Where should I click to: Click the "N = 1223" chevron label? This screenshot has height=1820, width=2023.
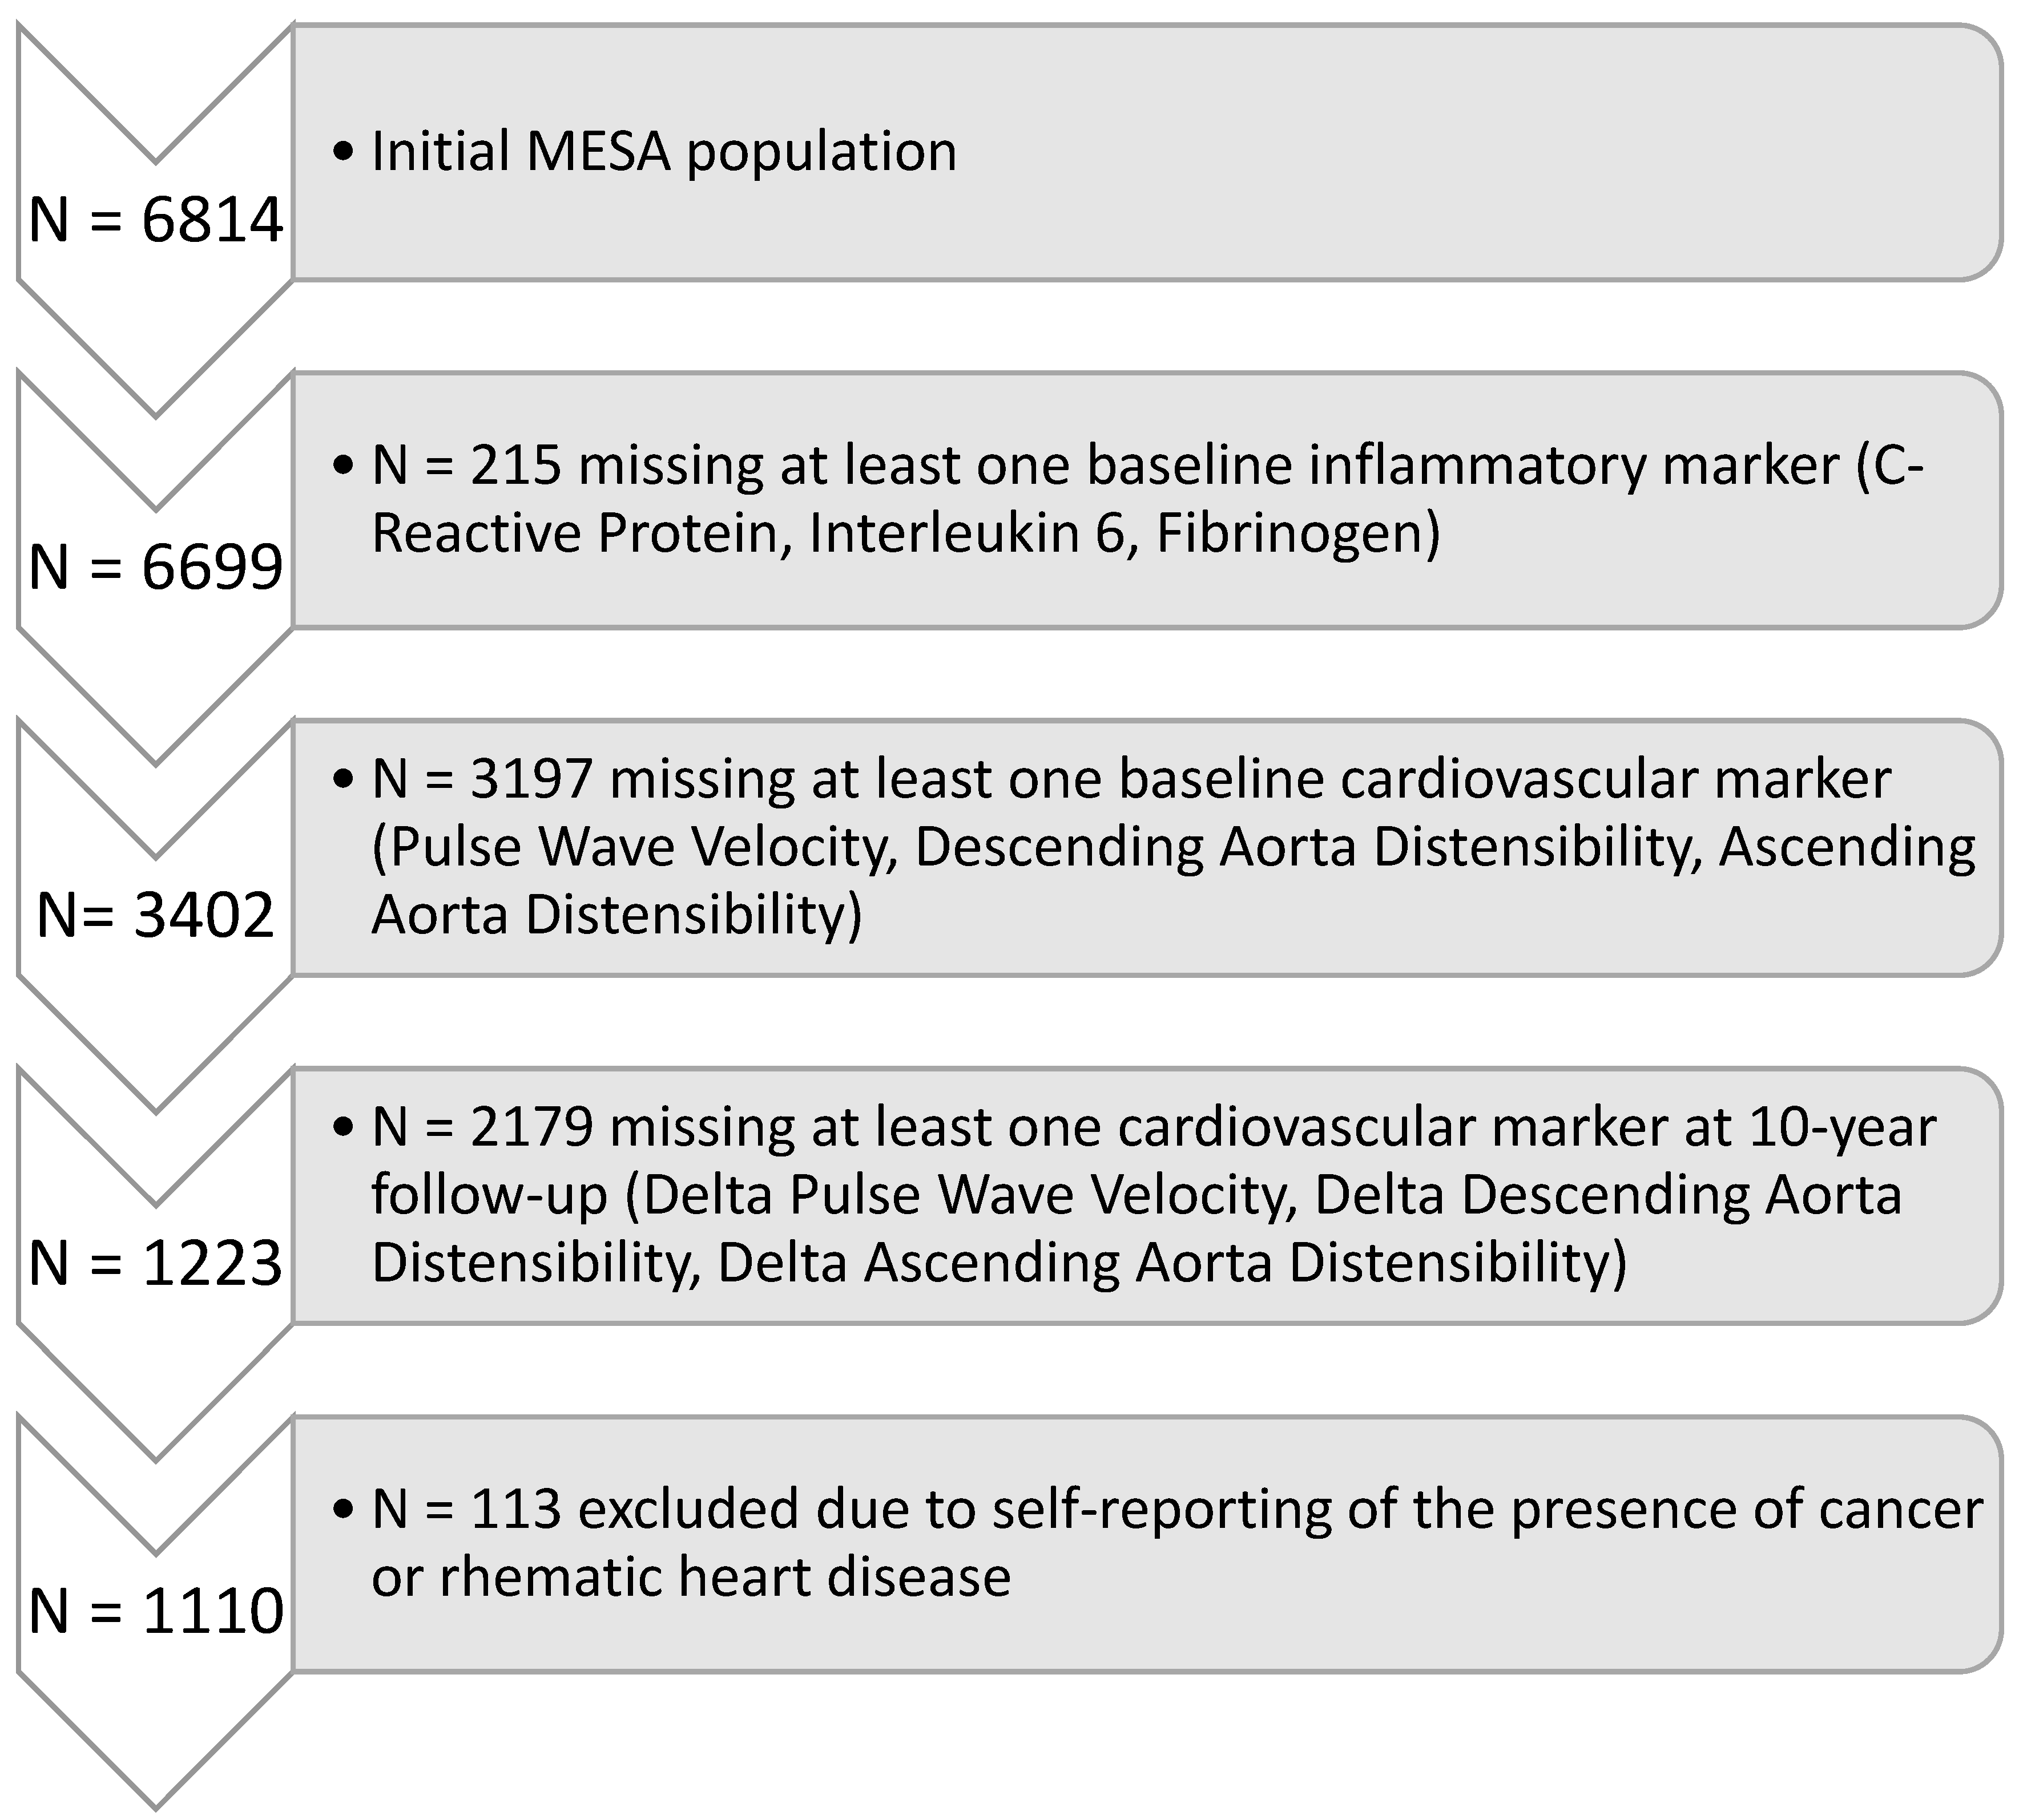click(156, 1263)
